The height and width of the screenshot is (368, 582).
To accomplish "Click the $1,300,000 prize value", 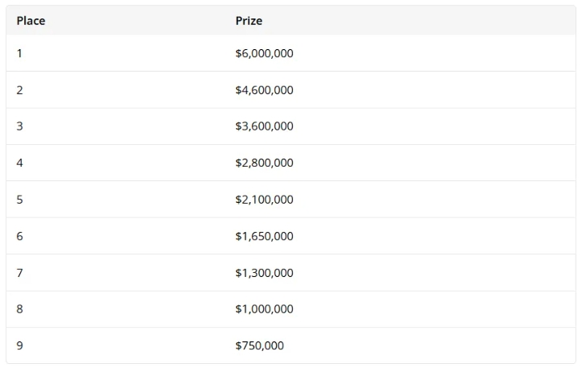I will (264, 273).
